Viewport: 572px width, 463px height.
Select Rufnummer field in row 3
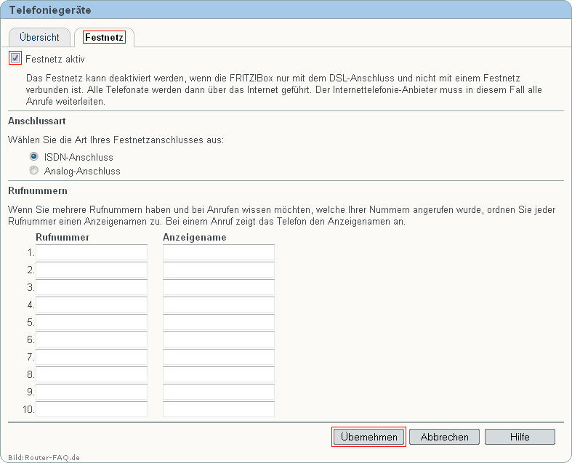tap(92, 287)
